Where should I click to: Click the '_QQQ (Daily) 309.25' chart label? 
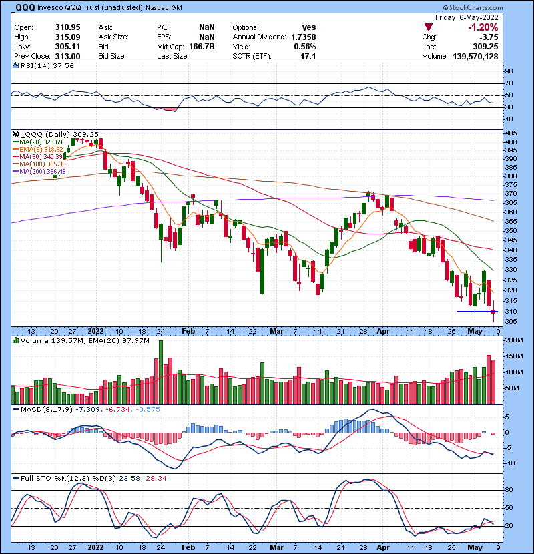pyautogui.click(x=59, y=135)
